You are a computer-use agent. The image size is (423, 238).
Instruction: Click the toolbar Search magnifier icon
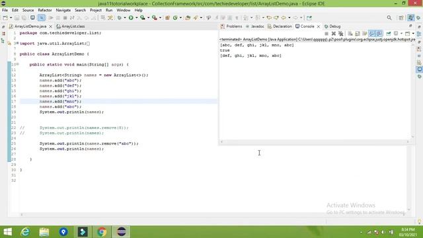(x=389, y=18)
